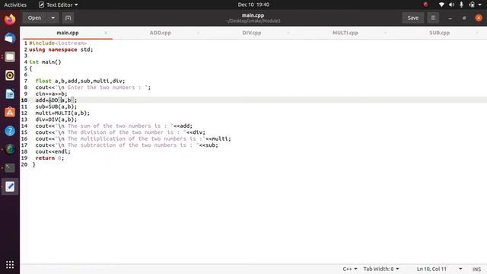Toggle the INS insert mode indicator
The height and width of the screenshot is (274, 487).
point(476,269)
